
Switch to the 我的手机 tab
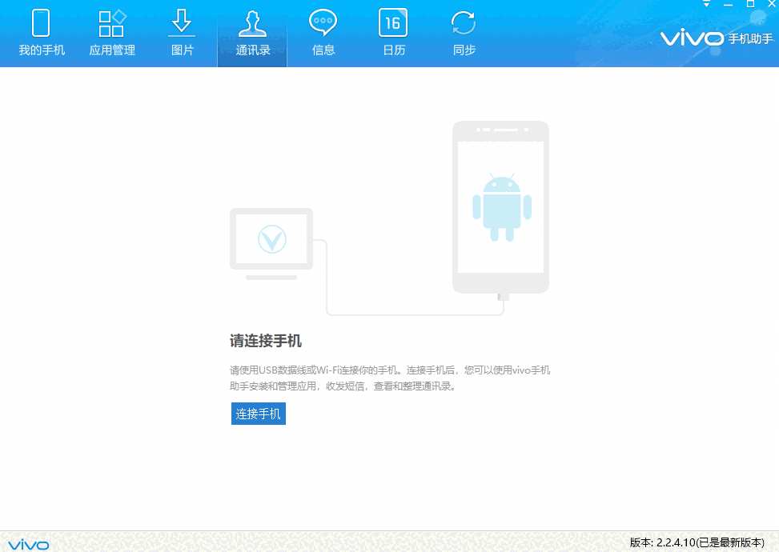pyautogui.click(x=41, y=32)
